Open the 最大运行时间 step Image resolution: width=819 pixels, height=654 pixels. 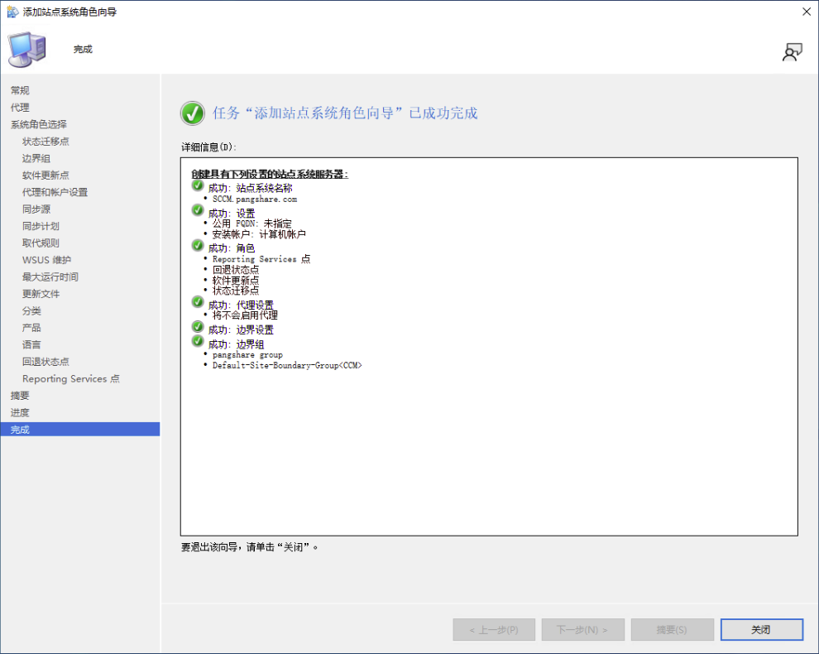(x=50, y=277)
